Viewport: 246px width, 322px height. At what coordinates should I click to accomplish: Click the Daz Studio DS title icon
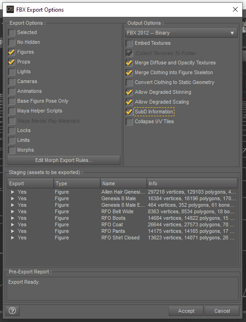pos(10,9)
